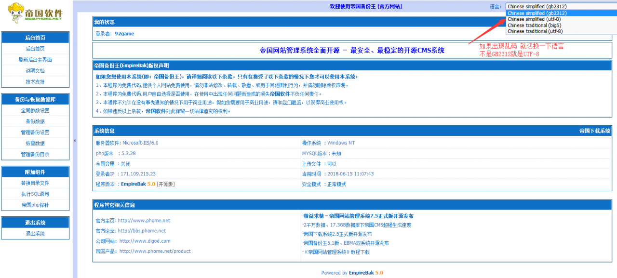Click the login IP 171.109.215.23
Viewport: 617px width, 278px height.
(x=138, y=174)
